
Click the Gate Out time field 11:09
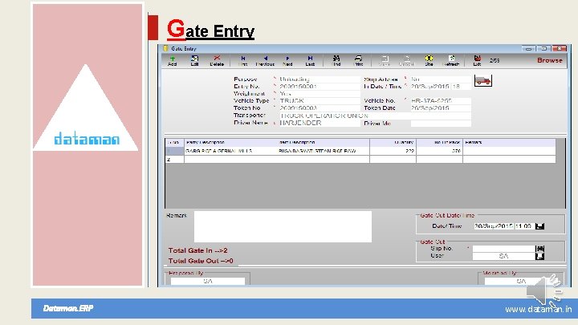[524, 226]
